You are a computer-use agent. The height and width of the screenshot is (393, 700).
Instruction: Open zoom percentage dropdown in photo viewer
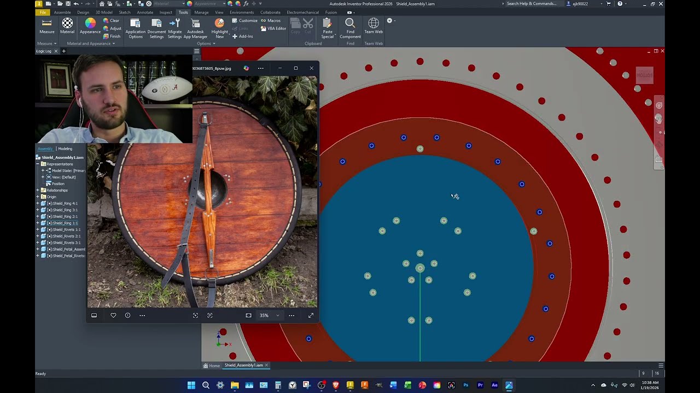tap(277, 315)
